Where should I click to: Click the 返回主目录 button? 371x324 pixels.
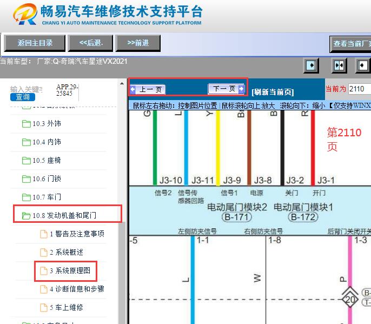coord(35,43)
